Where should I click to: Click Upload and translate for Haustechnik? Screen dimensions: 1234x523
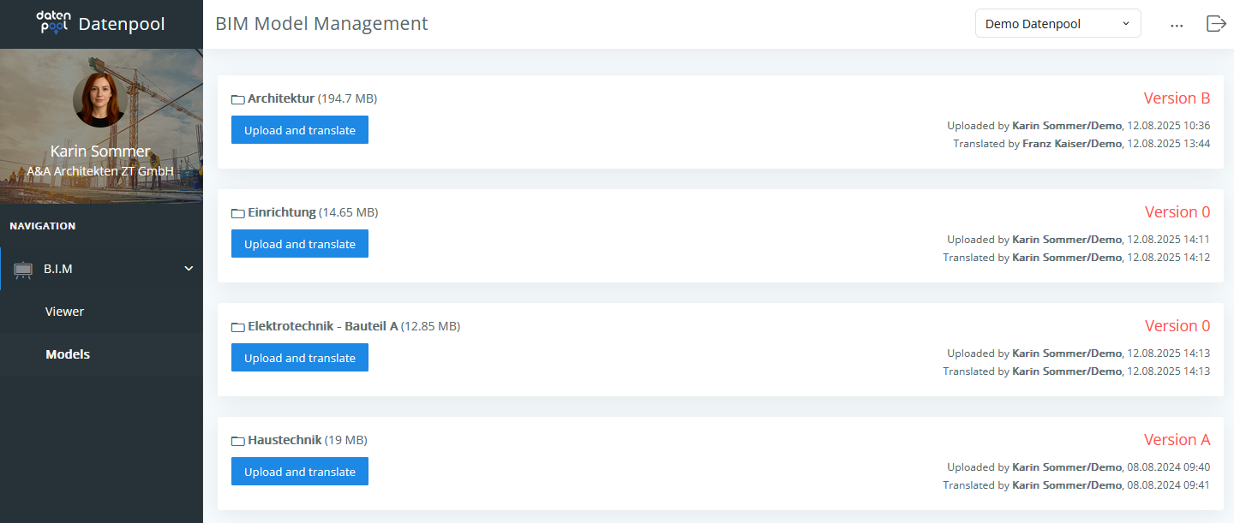300,472
